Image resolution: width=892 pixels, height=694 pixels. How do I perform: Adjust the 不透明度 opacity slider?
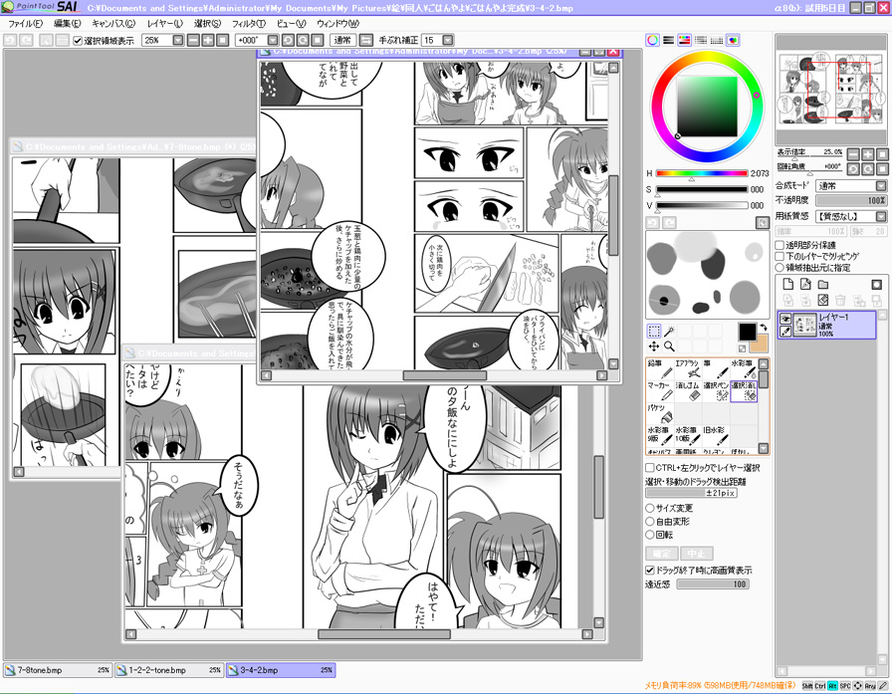click(x=851, y=201)
